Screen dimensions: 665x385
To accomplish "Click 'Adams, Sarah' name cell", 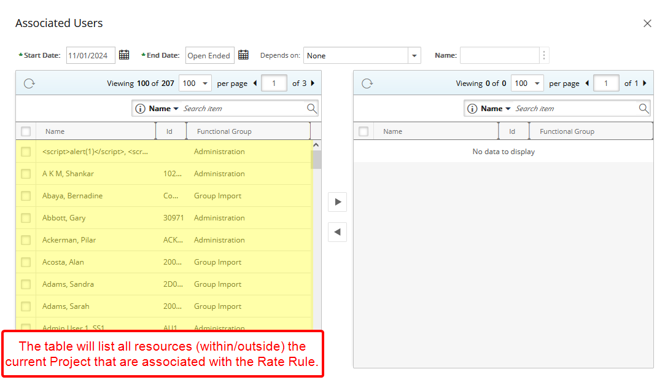I will [x=66, y=306].
